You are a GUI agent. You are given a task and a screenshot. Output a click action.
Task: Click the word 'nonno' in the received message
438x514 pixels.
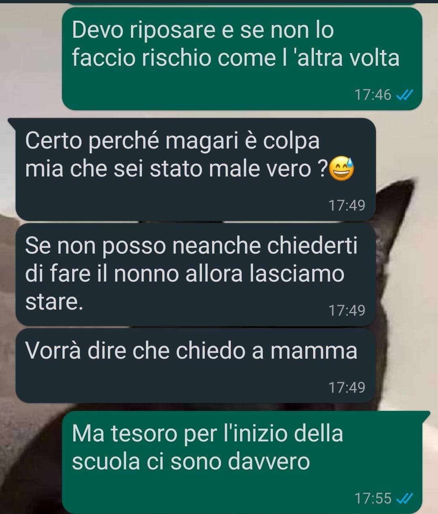coord(146,274)
